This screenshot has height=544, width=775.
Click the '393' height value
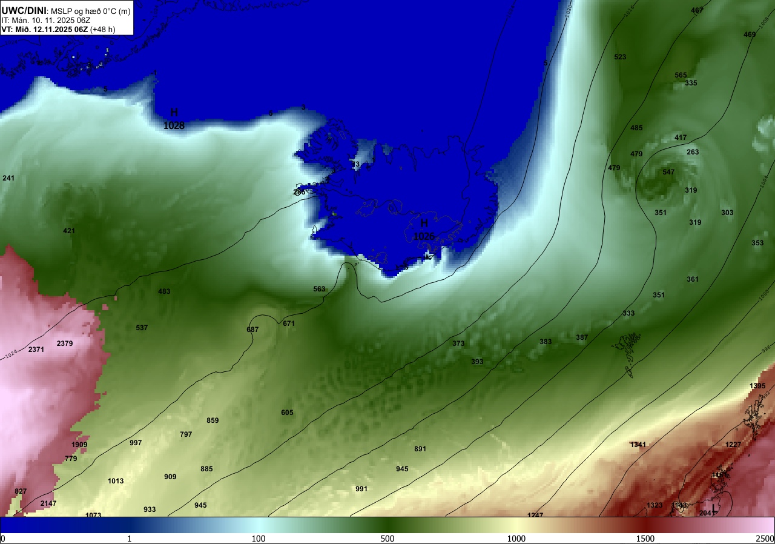pos(477,362)
